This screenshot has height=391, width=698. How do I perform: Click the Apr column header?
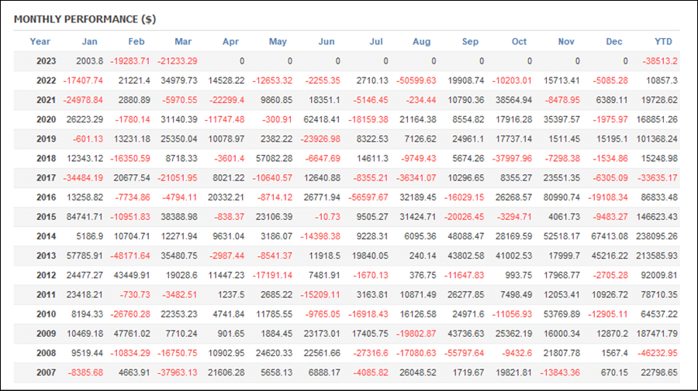[x=230, y=42]
